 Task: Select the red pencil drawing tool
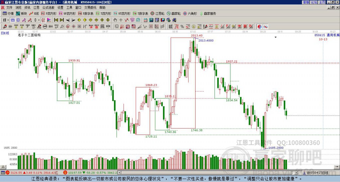[5, 27]
